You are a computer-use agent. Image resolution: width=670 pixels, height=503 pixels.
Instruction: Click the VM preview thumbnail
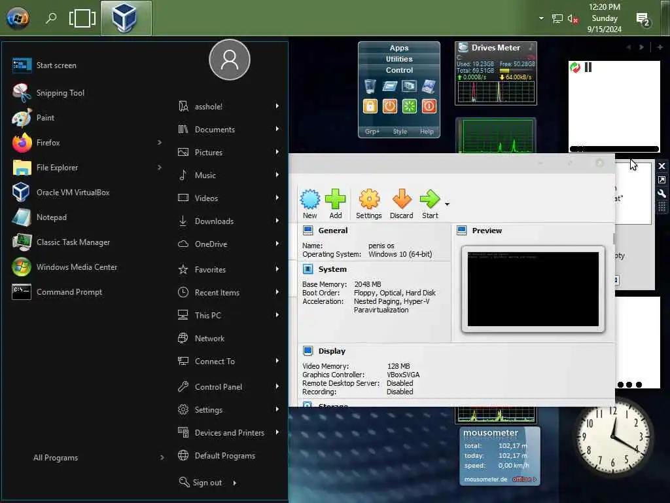tap(533, 289)
